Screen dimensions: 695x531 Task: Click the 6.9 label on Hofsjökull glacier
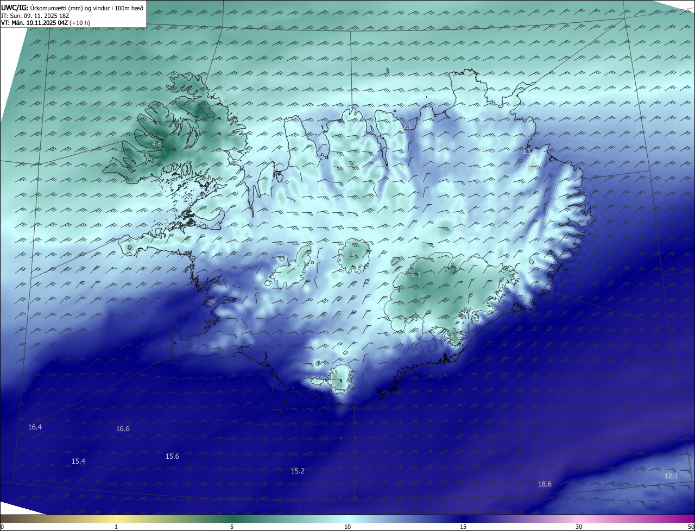[x=350, y=255]
